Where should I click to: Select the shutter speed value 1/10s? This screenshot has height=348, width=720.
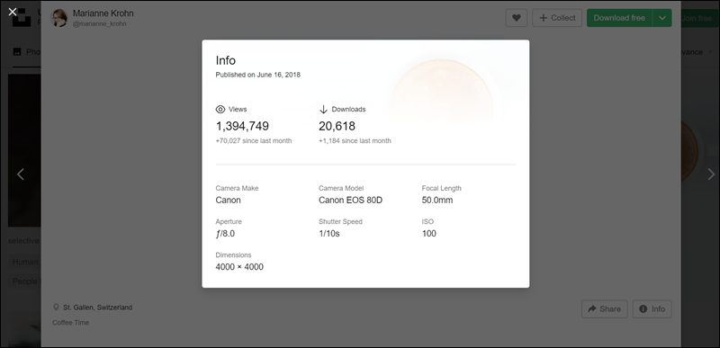click(x=329, y=234)
